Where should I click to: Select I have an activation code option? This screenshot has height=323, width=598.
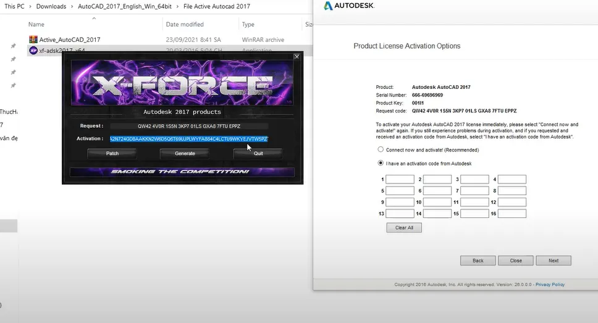tap(380, 163)
